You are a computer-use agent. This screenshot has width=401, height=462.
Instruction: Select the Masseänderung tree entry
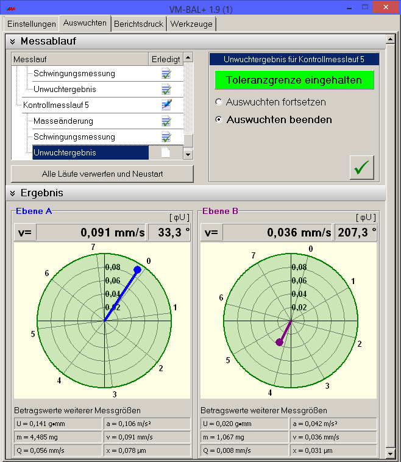click(63, 121)
